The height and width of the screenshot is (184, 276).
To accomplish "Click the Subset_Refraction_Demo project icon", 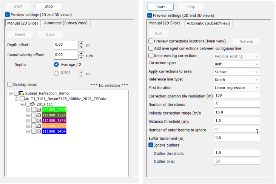I will tap(22, 93).
